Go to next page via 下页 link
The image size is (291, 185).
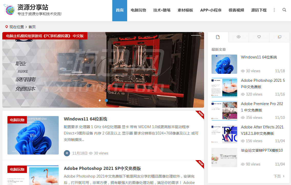coord(279,176)
